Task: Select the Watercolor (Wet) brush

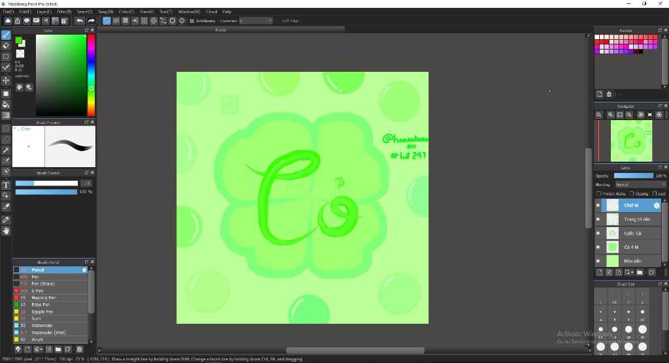Action: point(50,333)
